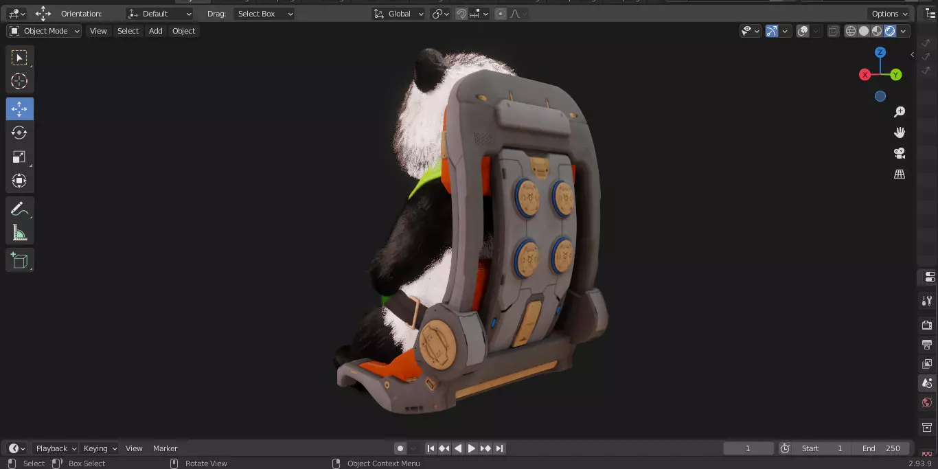Open the Render properties tab

click(927, 325)
